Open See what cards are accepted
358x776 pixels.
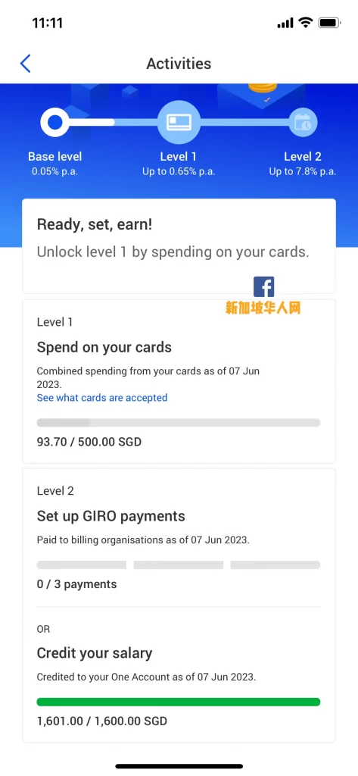pos(102,397)
